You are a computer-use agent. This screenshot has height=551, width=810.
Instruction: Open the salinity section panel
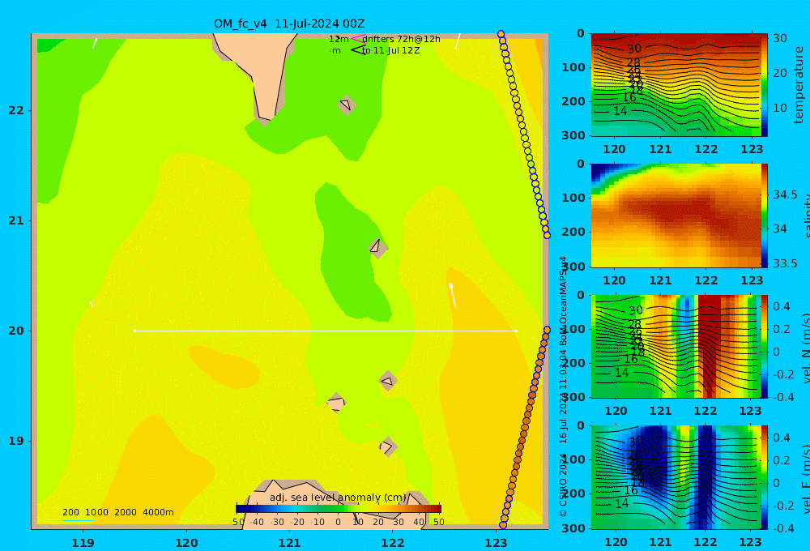pos(676,216)
